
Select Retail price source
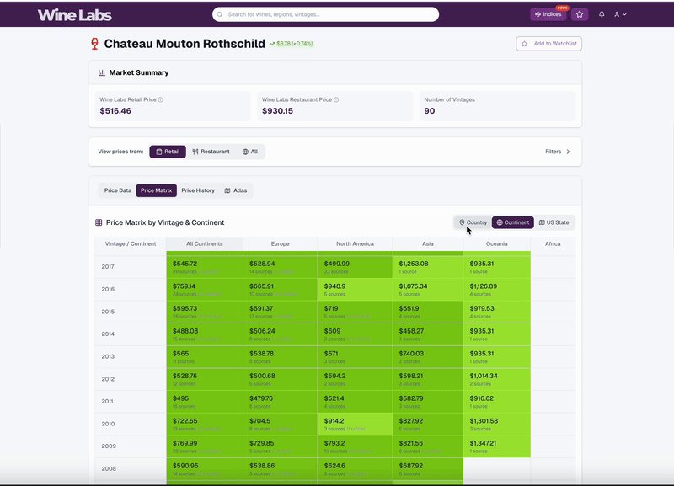tap(168, 152)
